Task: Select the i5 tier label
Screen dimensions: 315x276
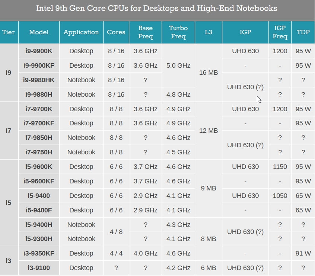Action: (9, 203)
